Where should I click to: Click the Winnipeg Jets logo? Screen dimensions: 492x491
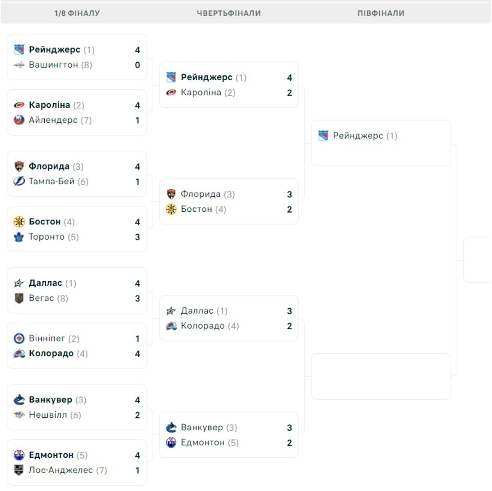pyautogui.click(x=19, y=338)
